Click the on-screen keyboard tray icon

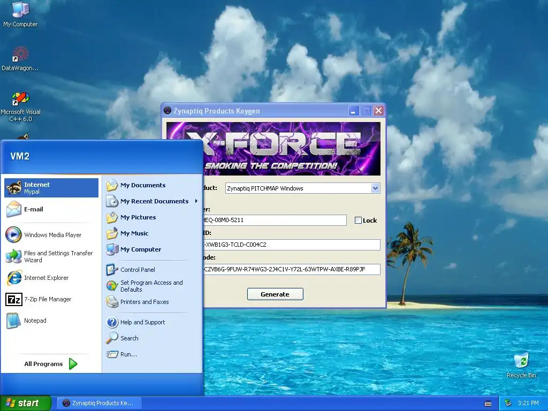488,404
